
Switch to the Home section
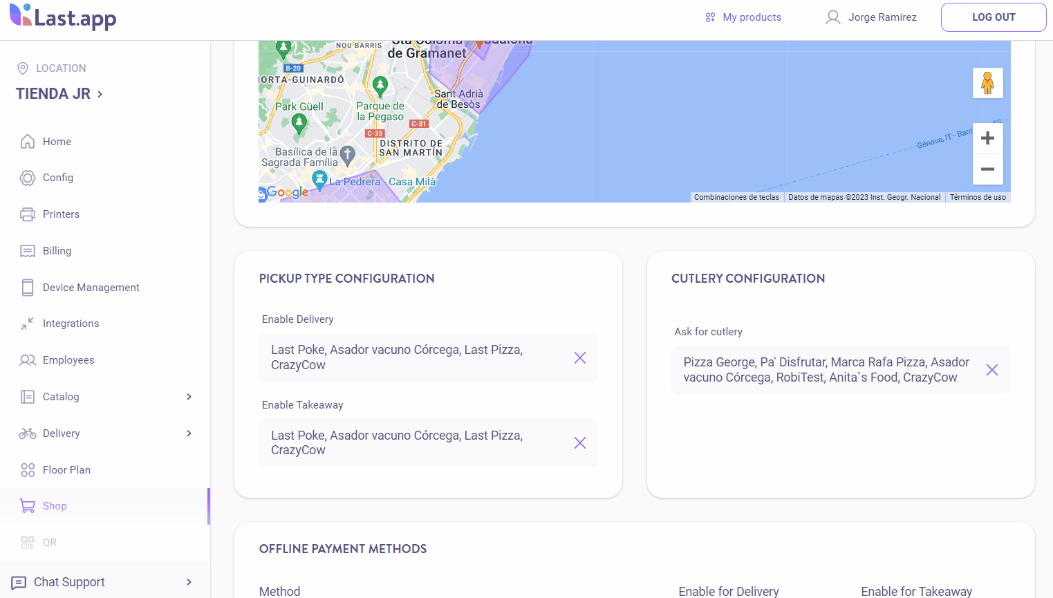click(28, 141)
